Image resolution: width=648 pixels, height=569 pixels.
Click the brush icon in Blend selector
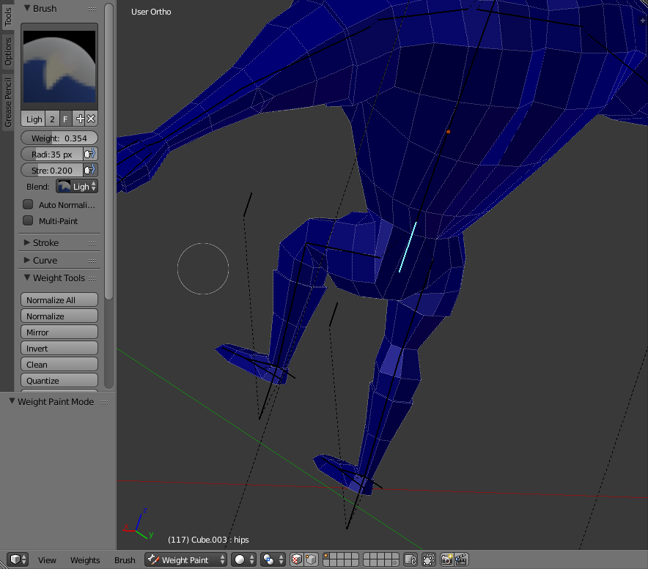pyautogui.click(x=64, y=186)
